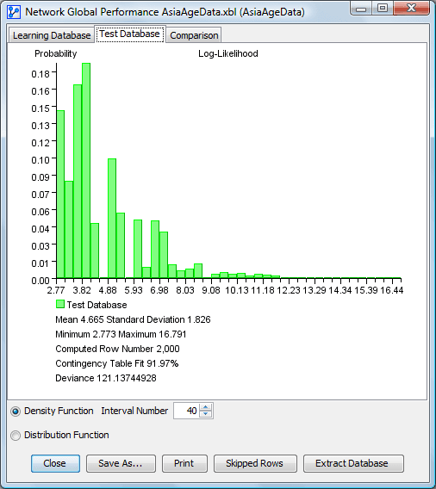Click the Close button
The image size is (436, 489).
(x=55, y=463)
